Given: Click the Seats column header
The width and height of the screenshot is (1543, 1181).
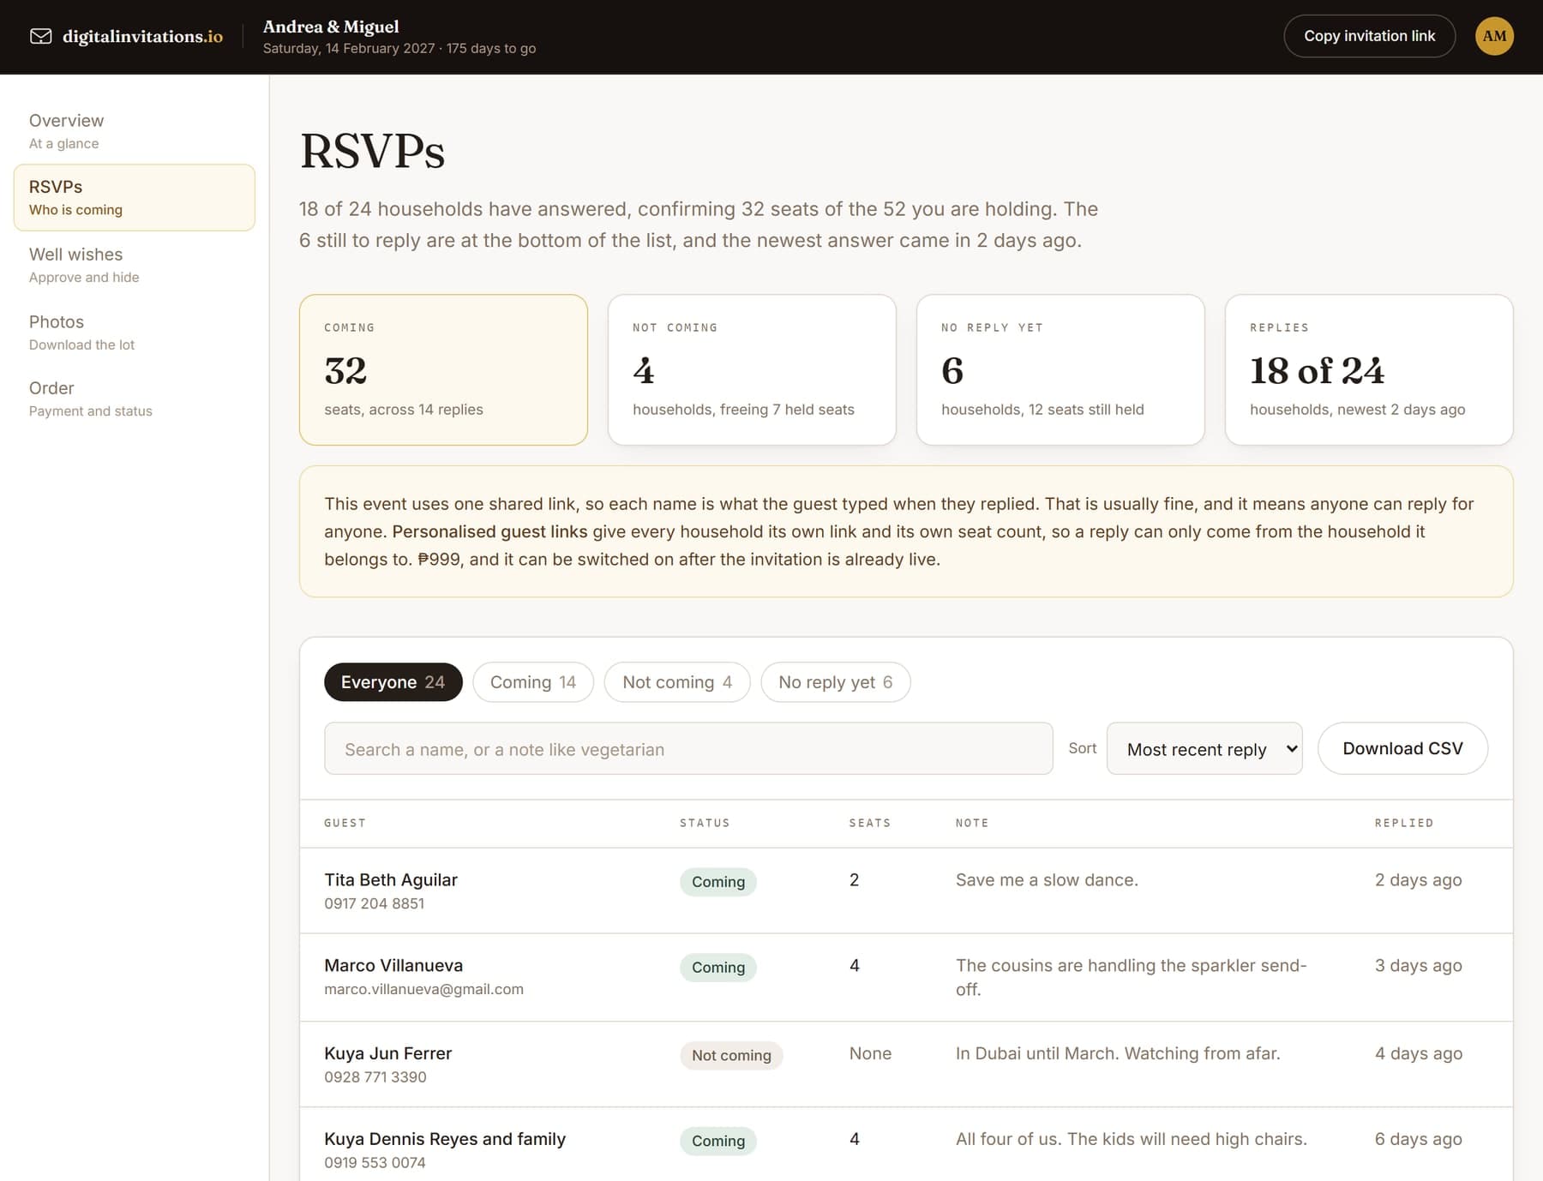Looking at the screenshot, I should click(870, 823).
